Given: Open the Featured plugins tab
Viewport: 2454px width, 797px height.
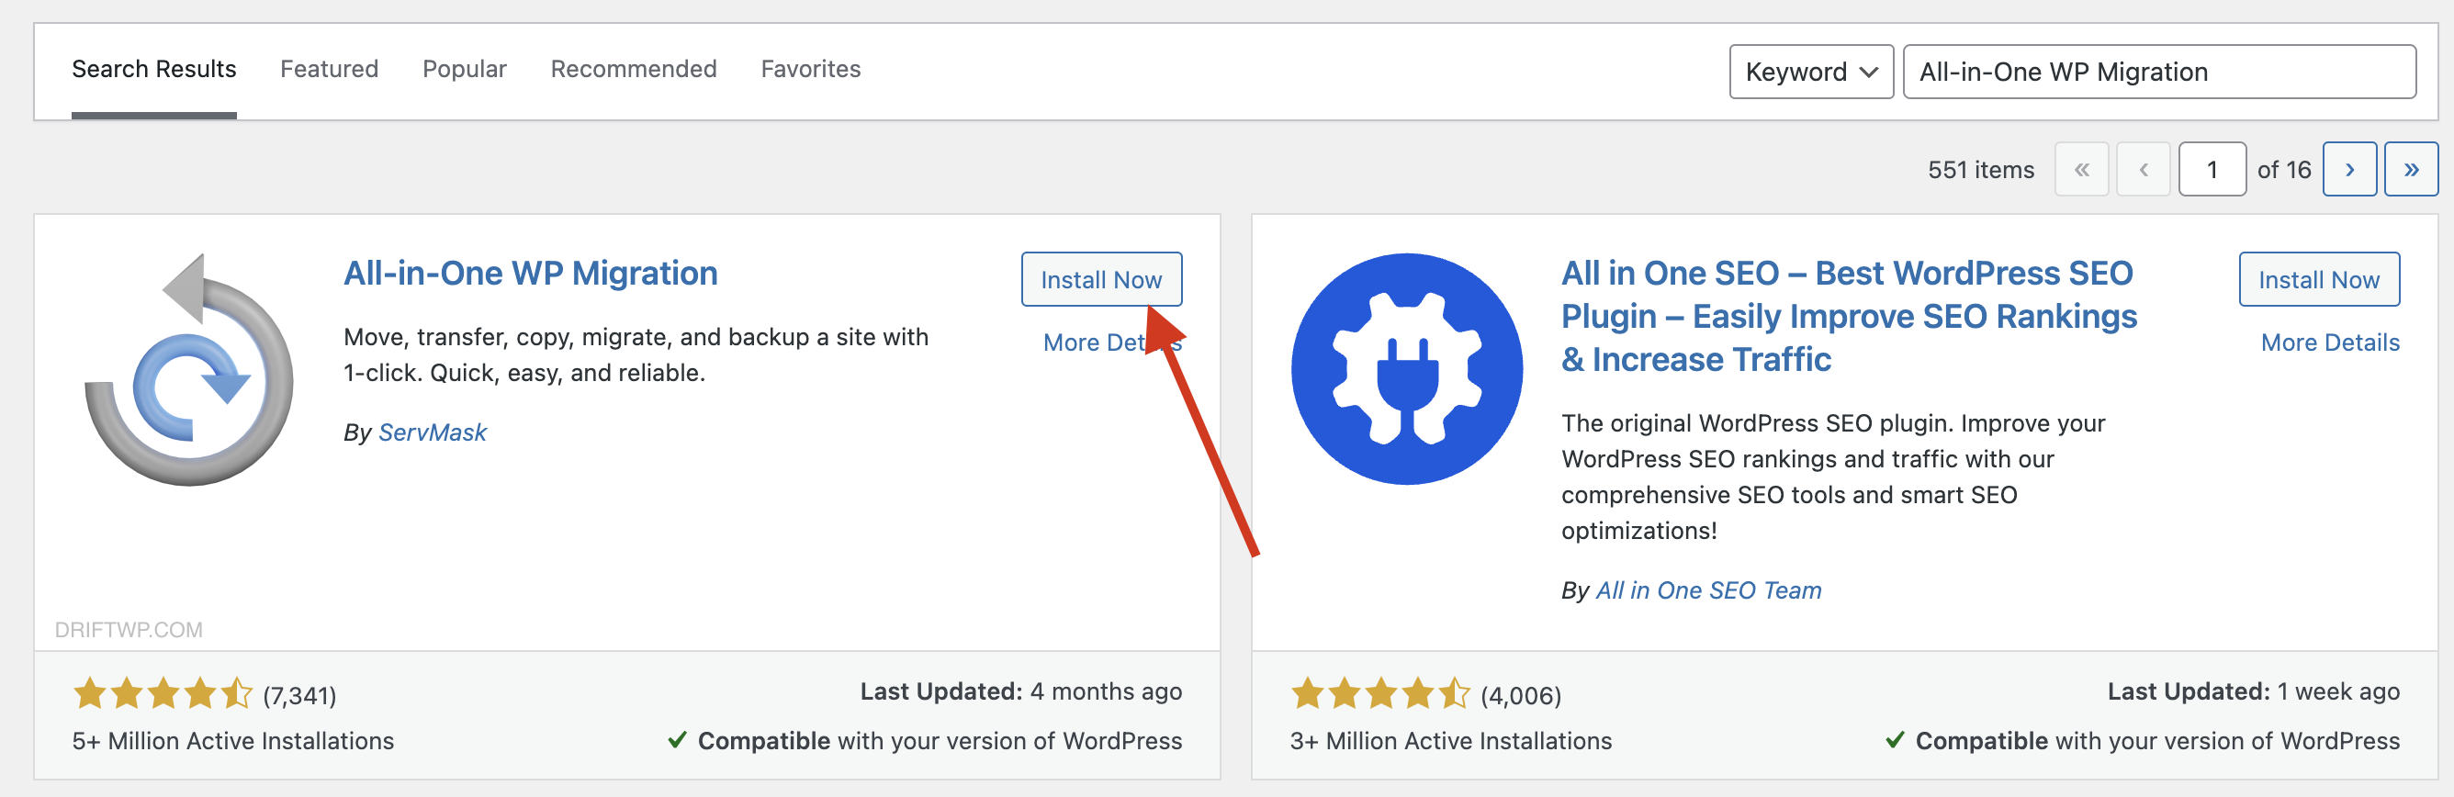Looking at the screenshot, I should pos(330,70).
